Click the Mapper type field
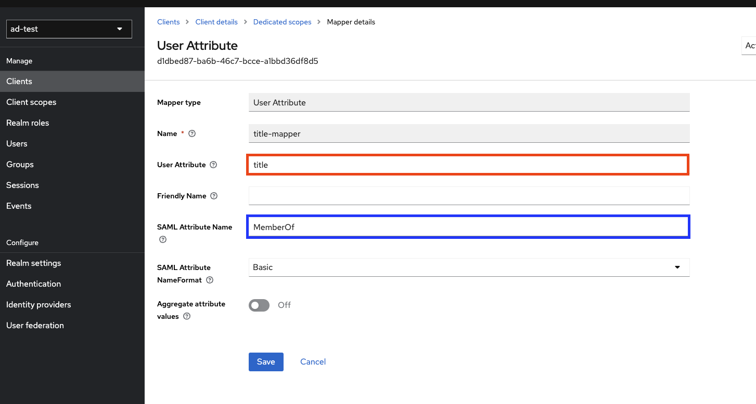 click(469, 102)
